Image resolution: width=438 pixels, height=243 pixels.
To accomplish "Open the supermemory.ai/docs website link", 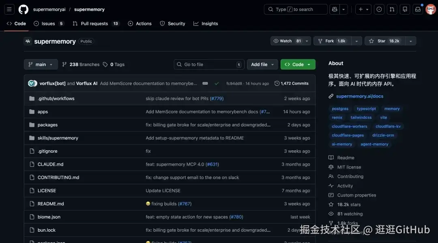I will [359, 96].
